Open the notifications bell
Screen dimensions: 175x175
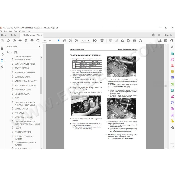tap(159, 35)
